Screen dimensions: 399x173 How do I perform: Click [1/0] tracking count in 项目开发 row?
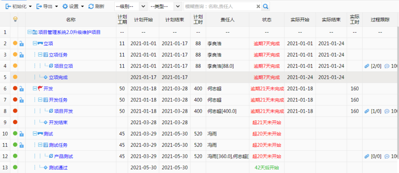tap(376, 111)
